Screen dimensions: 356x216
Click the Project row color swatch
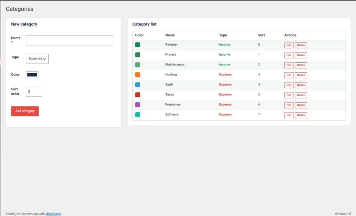click(x=138, y=55)
